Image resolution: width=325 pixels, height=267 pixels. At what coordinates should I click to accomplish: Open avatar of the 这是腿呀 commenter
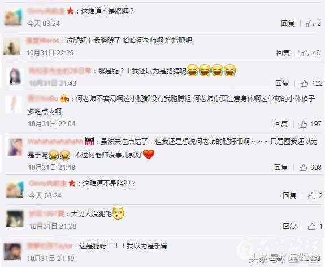coord(12,252)
